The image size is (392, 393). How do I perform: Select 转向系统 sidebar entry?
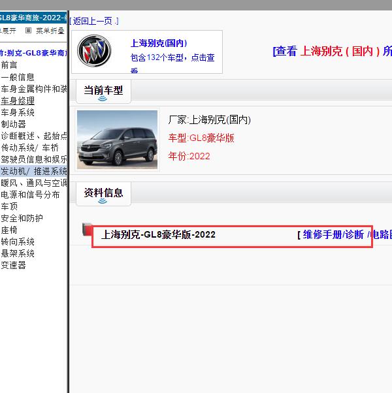point(18,242)
